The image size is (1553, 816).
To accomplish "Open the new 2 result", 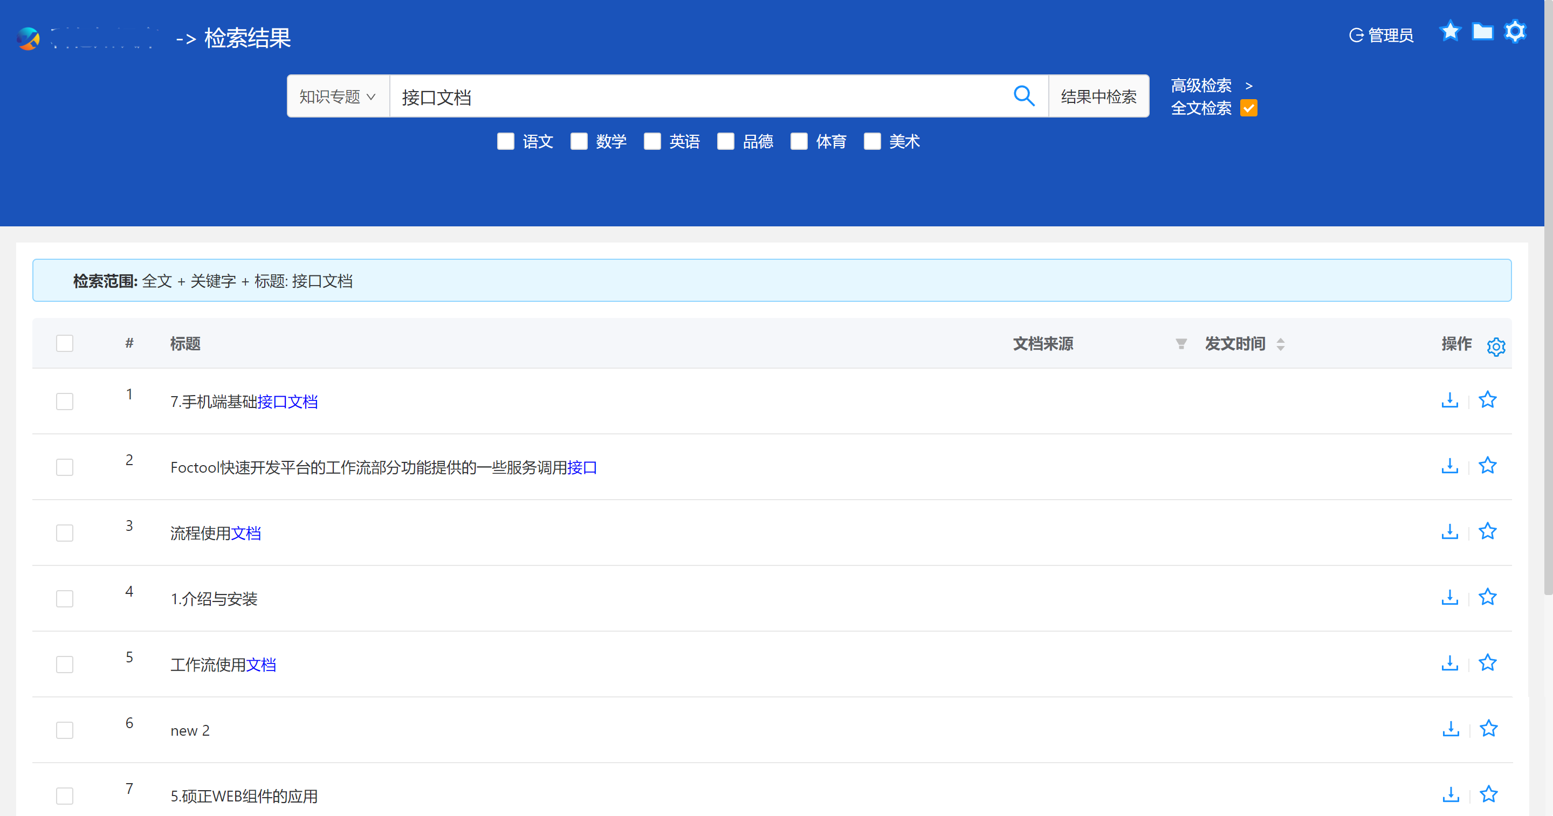I will click(x=190, y=730).
